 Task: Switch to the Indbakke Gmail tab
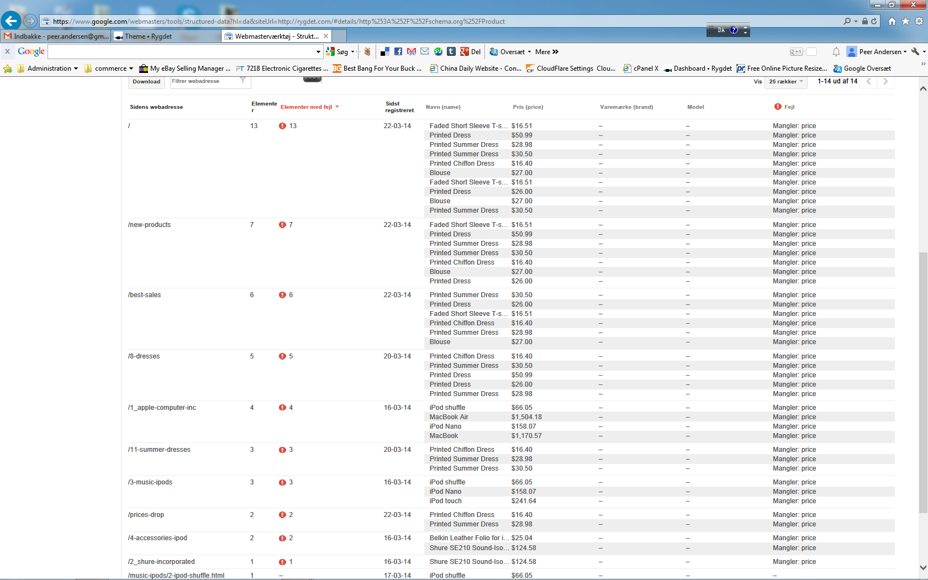[56, 36]
